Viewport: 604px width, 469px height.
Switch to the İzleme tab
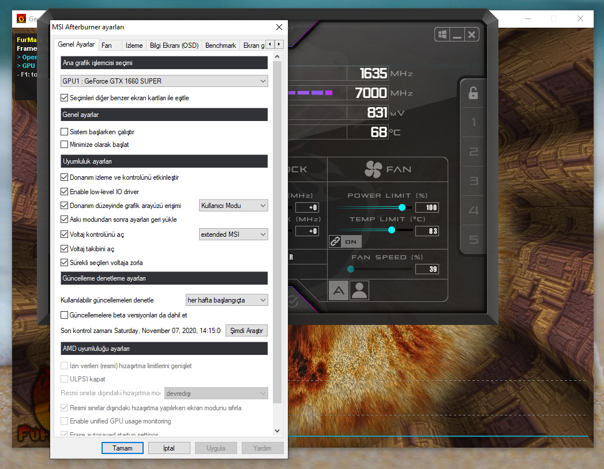(x=134, y=46)
